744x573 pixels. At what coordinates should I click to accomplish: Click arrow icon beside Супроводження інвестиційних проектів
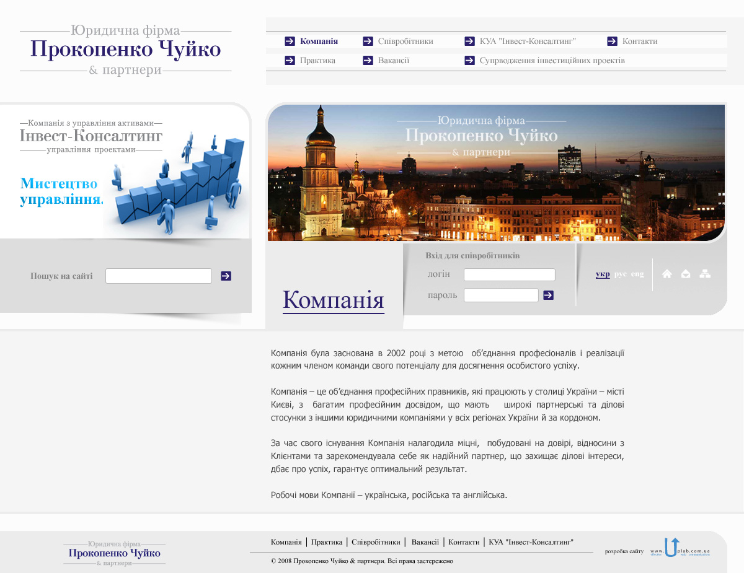tap(469, 61)
